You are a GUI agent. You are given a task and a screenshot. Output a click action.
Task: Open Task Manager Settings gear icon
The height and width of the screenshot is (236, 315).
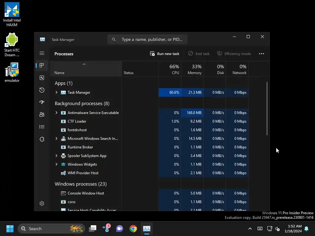coord(42,203)
